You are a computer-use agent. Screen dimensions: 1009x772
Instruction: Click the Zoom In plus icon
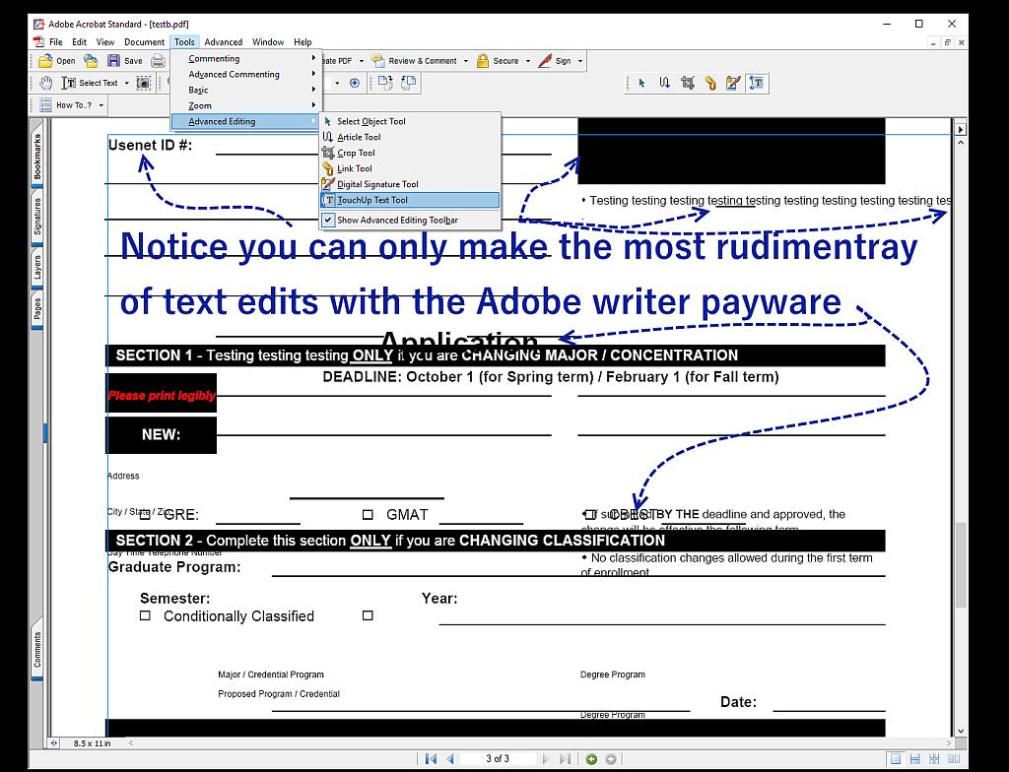pos(355,83)
